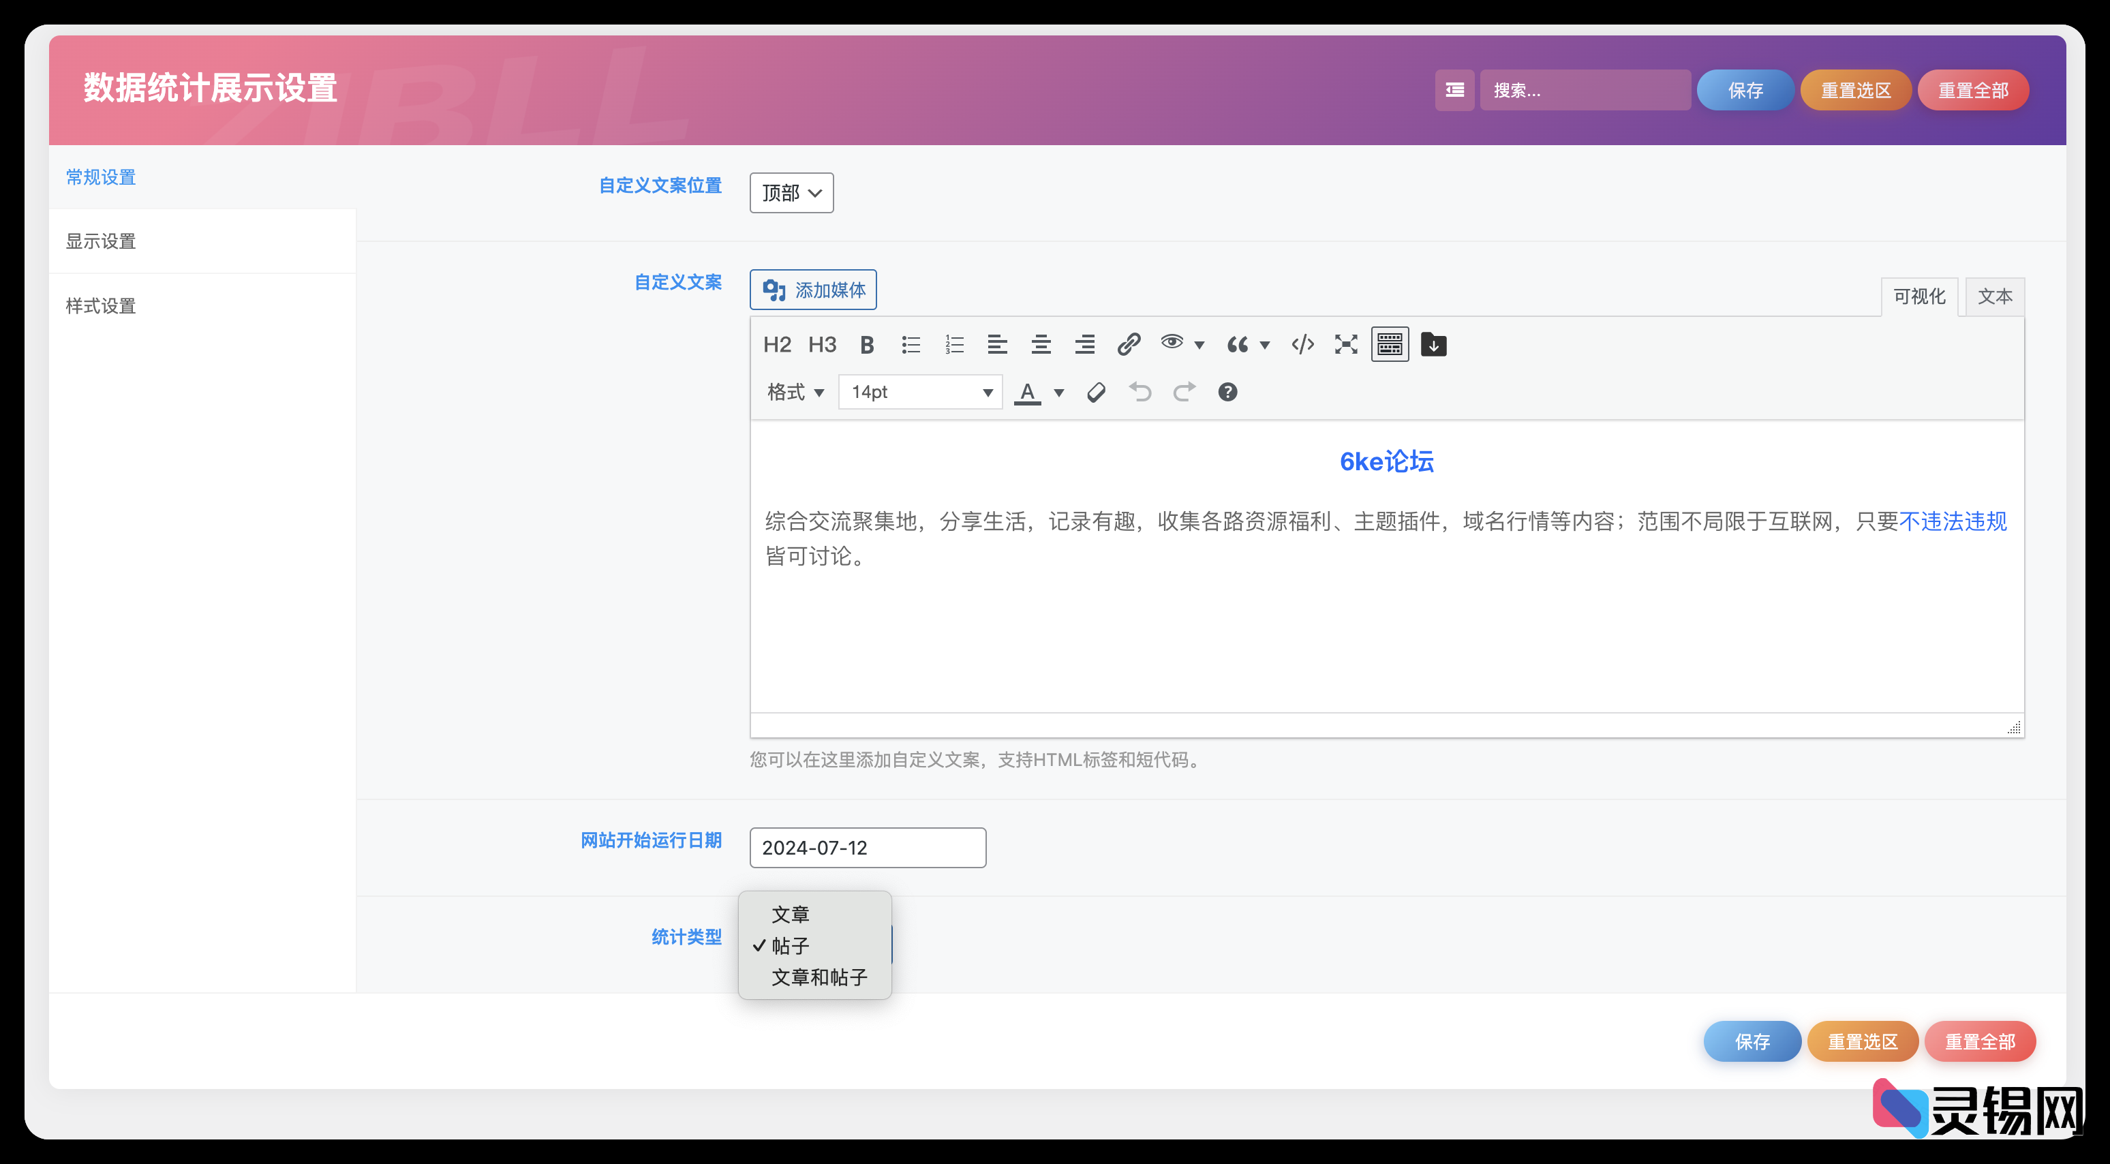Select 文章和帖子 option in list
The image size is (2110, 1164).
coord(819,977)
